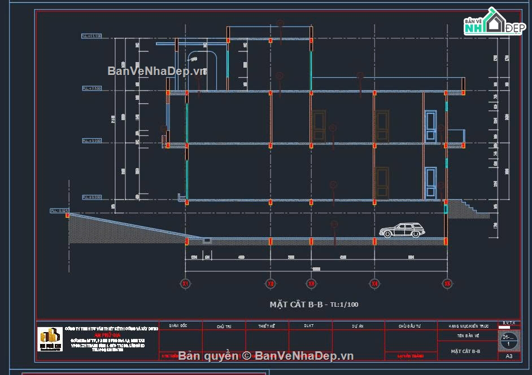Click the DỰ ÁN title block cell

[x=357, y=326]
